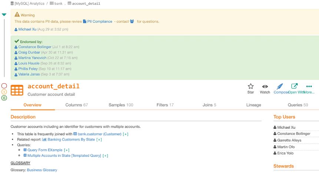Image resolution: width=319 pixels, height=173 pixels.
Task: Expand [+] next to Banking Customers By State
Action: pos(99,140)
